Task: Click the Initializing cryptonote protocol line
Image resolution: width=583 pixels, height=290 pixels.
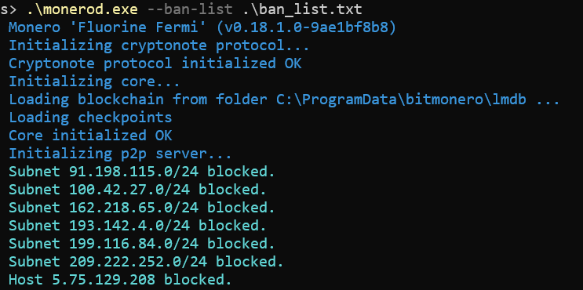Action: tap(159, 45)
